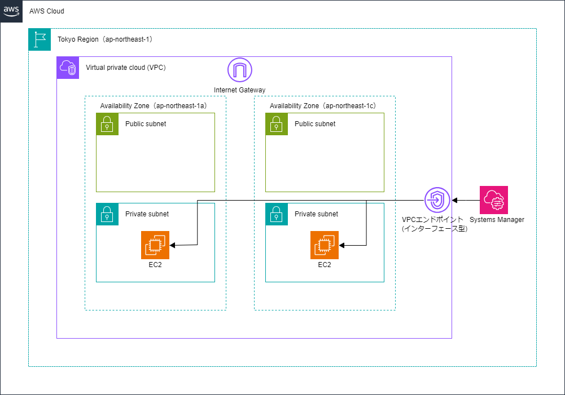The height and width of the screenshot is (395, 565).
Task: Click the ap-northeast-1a private subnet lock icon
Action: pyautogui.click(x=107, y=214)
